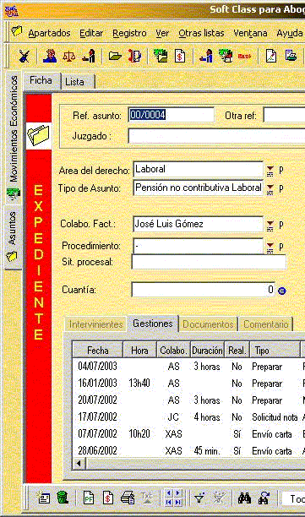
Task: Click the Otra ref input field
Action: tap(284, 115)
